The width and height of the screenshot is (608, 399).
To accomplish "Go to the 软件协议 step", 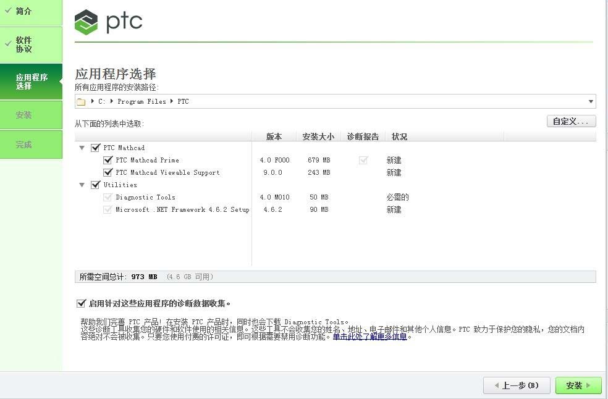I will tap(31, 44).
